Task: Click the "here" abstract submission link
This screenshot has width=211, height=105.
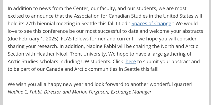Action: point(131,62)
